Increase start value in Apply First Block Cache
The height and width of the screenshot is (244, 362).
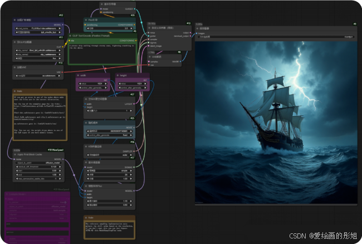(x=60, y=170)
